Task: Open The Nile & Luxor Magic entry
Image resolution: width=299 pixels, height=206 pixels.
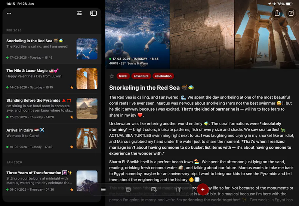Action: [52, 79]
